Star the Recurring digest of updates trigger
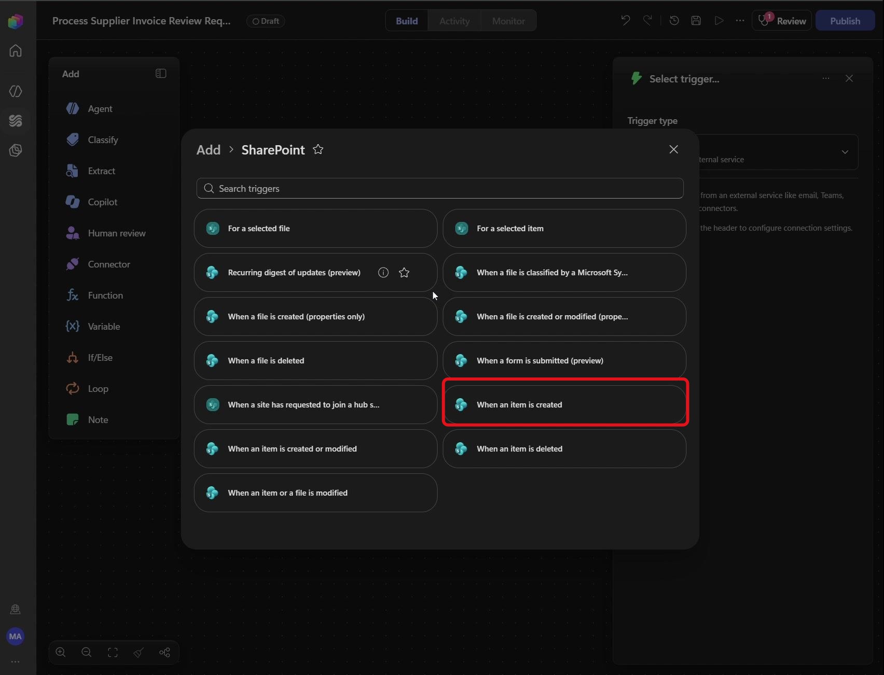Screen dimensions: 884x675 tap(404, 273)
